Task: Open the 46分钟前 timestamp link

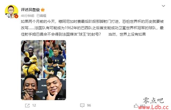Action: point(28,16)
